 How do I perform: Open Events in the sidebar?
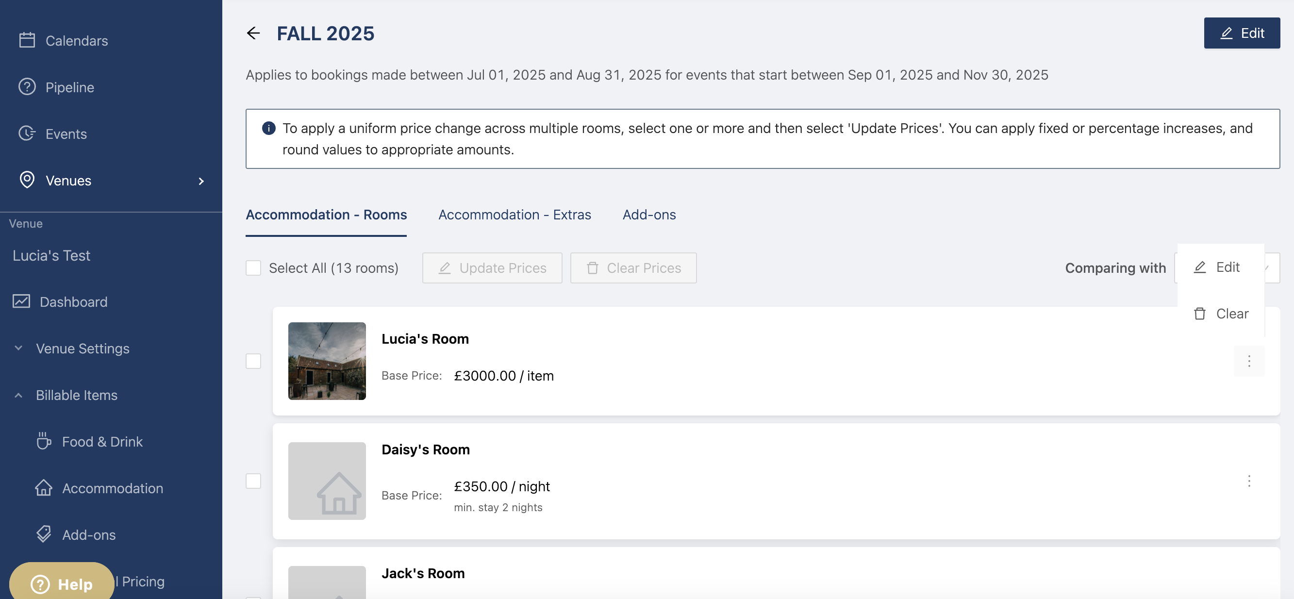click(66, 133)
